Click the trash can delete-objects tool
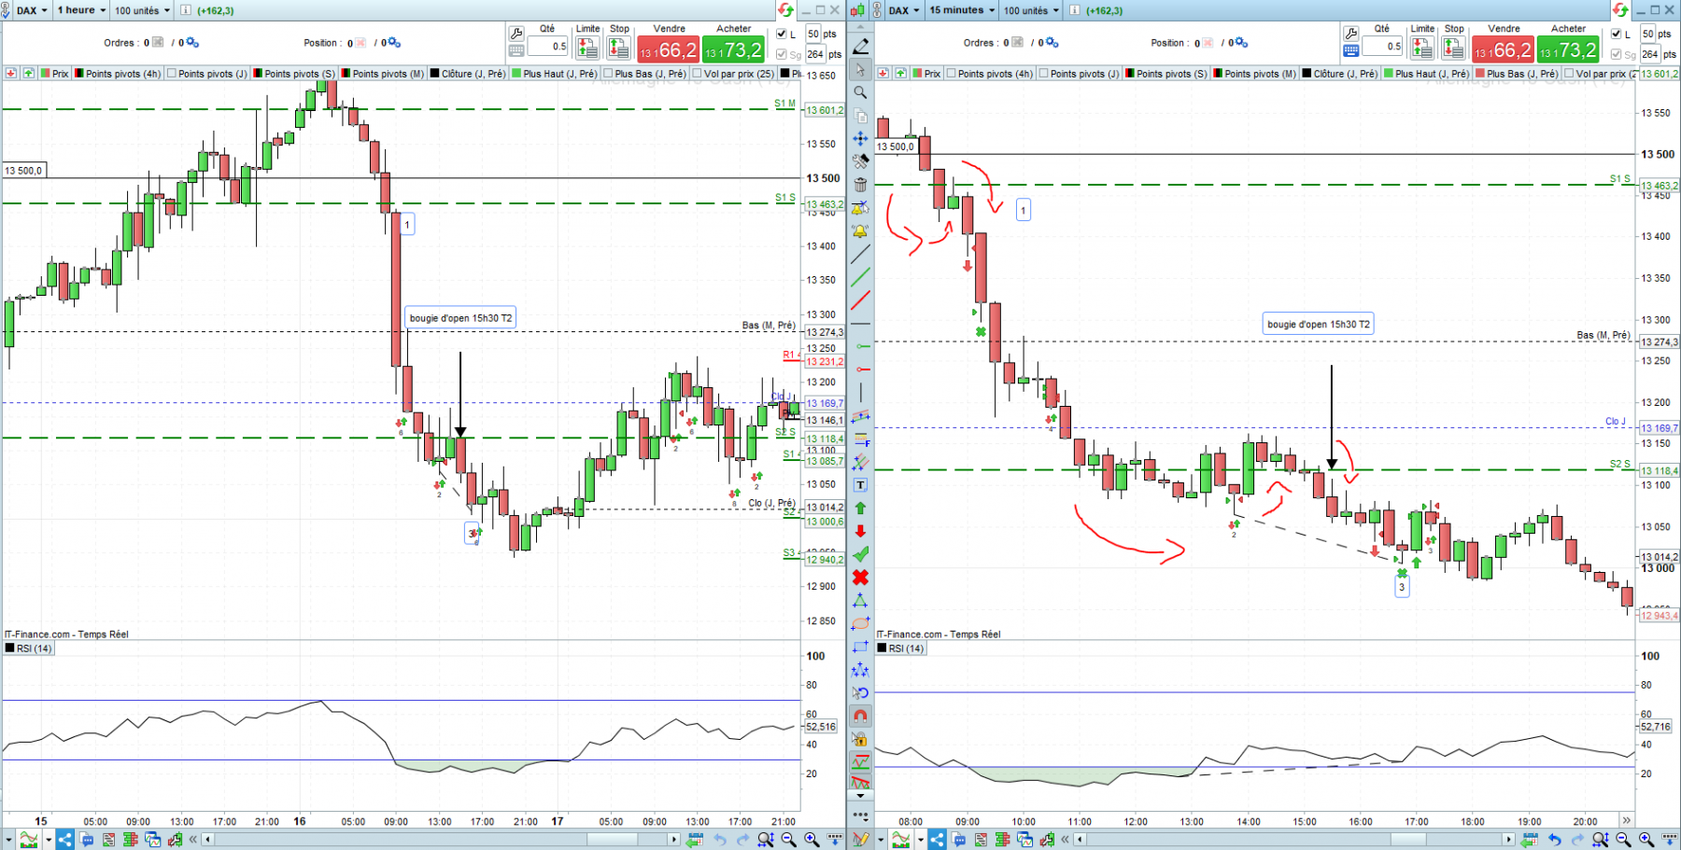This screenshot has width=1681, height=850. (x=860, y=185)
